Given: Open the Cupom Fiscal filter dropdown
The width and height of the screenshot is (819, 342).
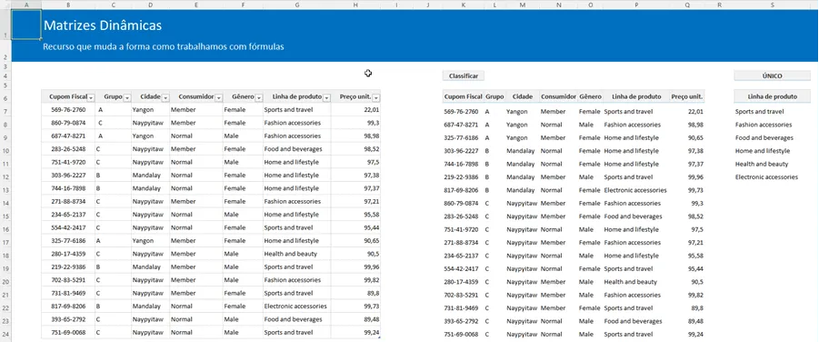Looking at the screenshot, I should (x=91, y=98).
